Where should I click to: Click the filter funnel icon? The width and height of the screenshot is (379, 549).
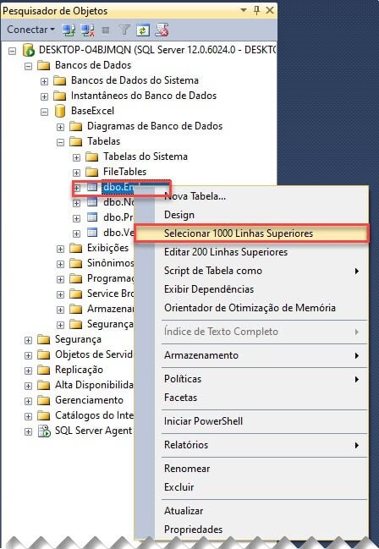124,30
